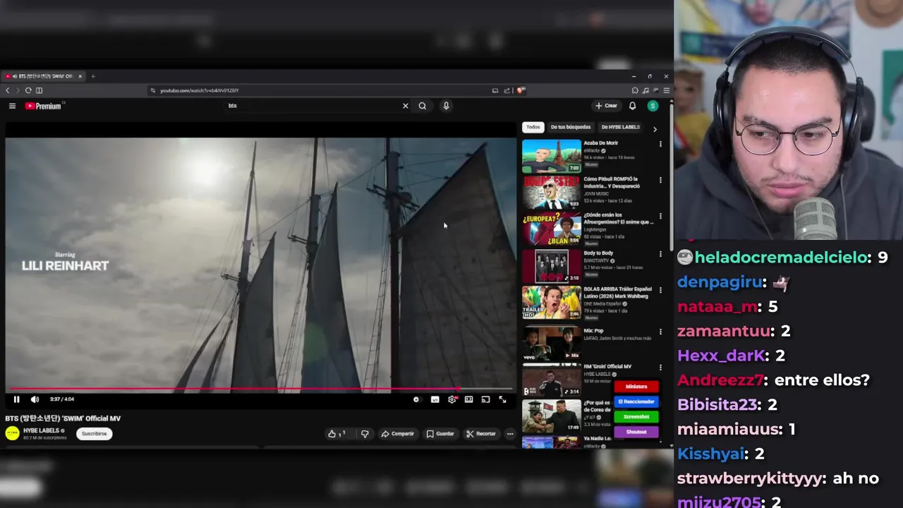
Task: Enter fullscreen with the player expand icon
Action: [502, 399]
